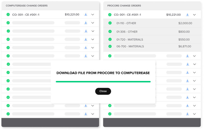Screen dimensions: 204x130
Task: Expand the bottom-most ComputerEase change order row
Action: (93, 114)
